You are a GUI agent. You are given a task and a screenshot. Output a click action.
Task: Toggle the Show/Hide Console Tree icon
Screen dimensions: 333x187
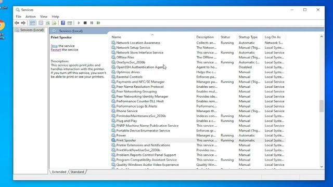pyautogui.click(x=32, y=23)
